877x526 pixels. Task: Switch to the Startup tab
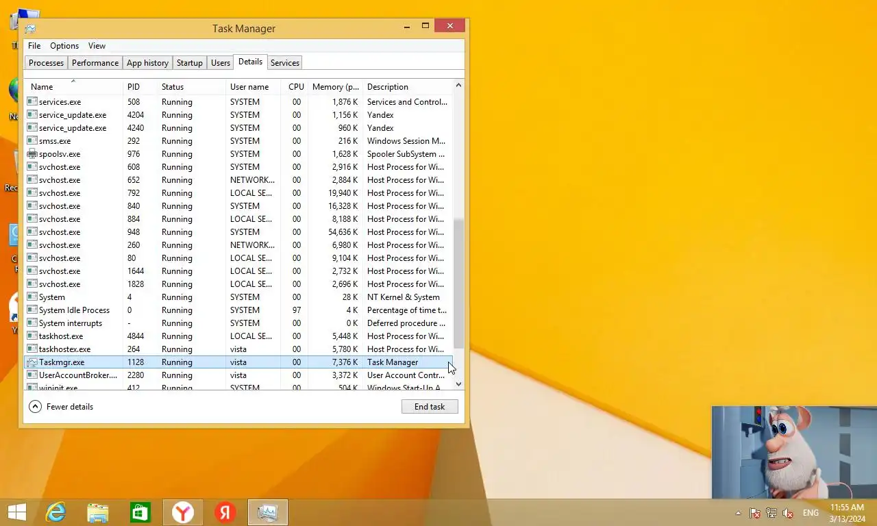coord(190,63)
